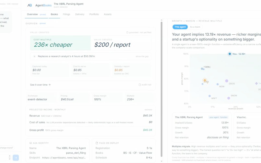261x163 pixels.
Task: Click the discloses on filing retention value
Action: click(x=218, y=137)
